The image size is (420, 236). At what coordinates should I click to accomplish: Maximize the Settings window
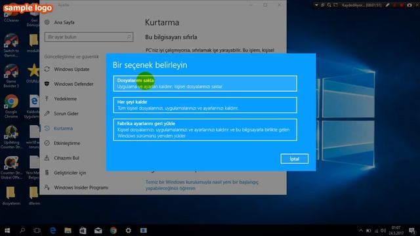pyautogui.click(x=265, y=5)
